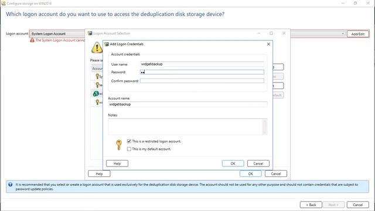
Task: Minimize the Logon Account Selection window
Action: 259,33
